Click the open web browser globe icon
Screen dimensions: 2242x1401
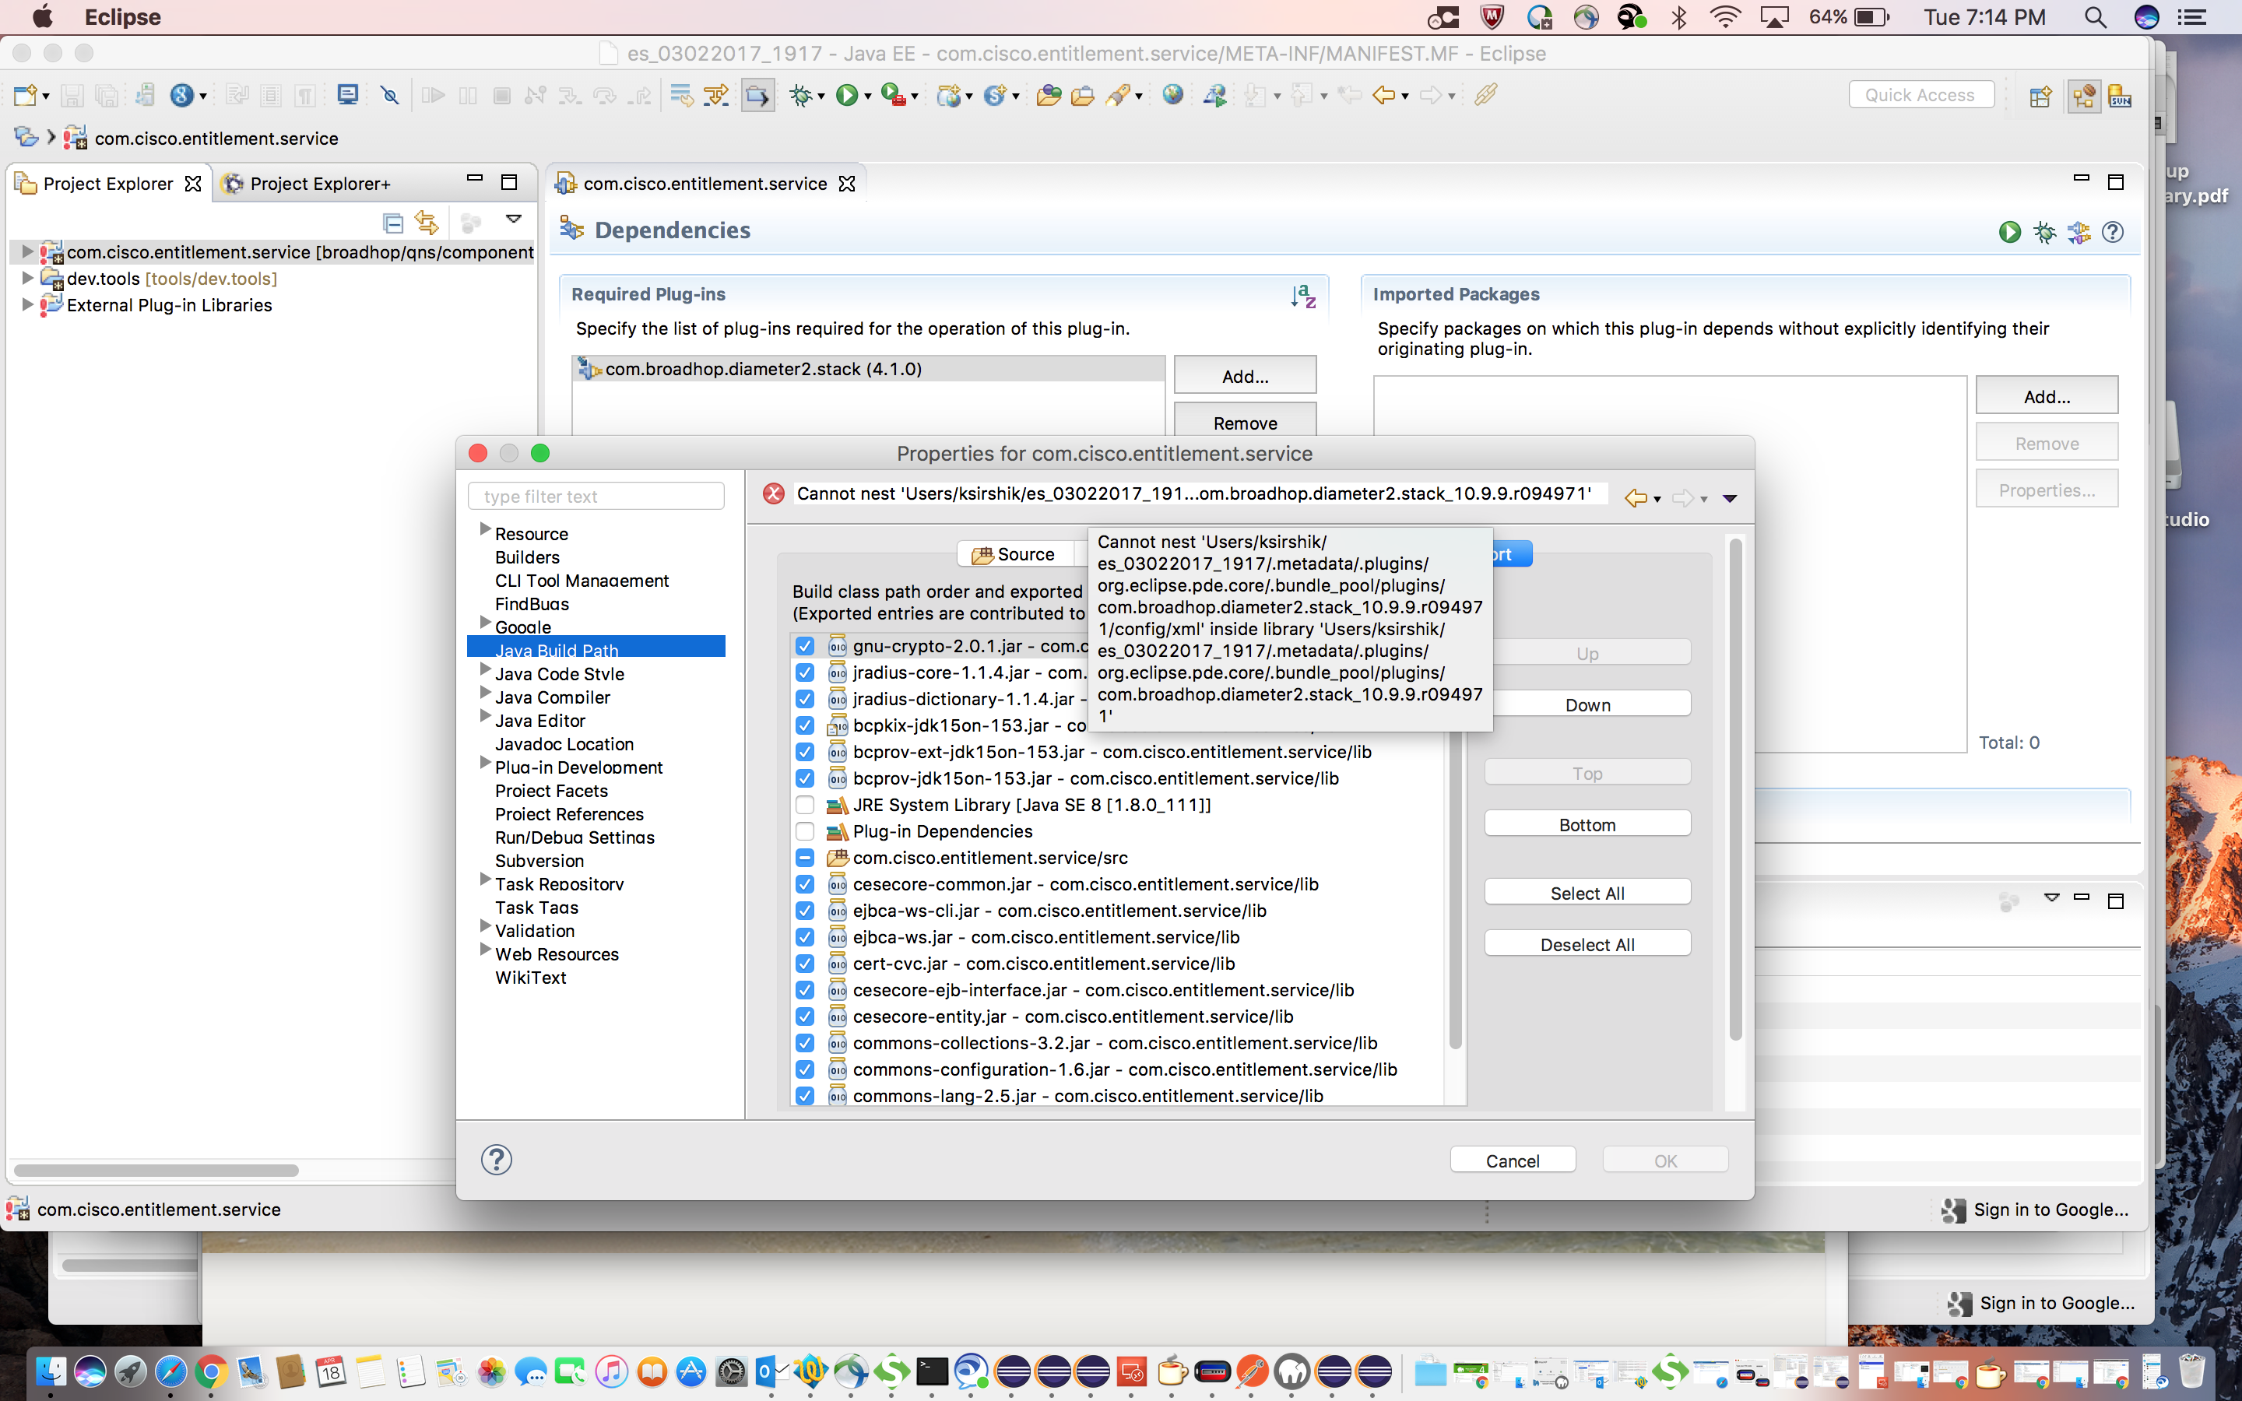[x=1173, y=94]
